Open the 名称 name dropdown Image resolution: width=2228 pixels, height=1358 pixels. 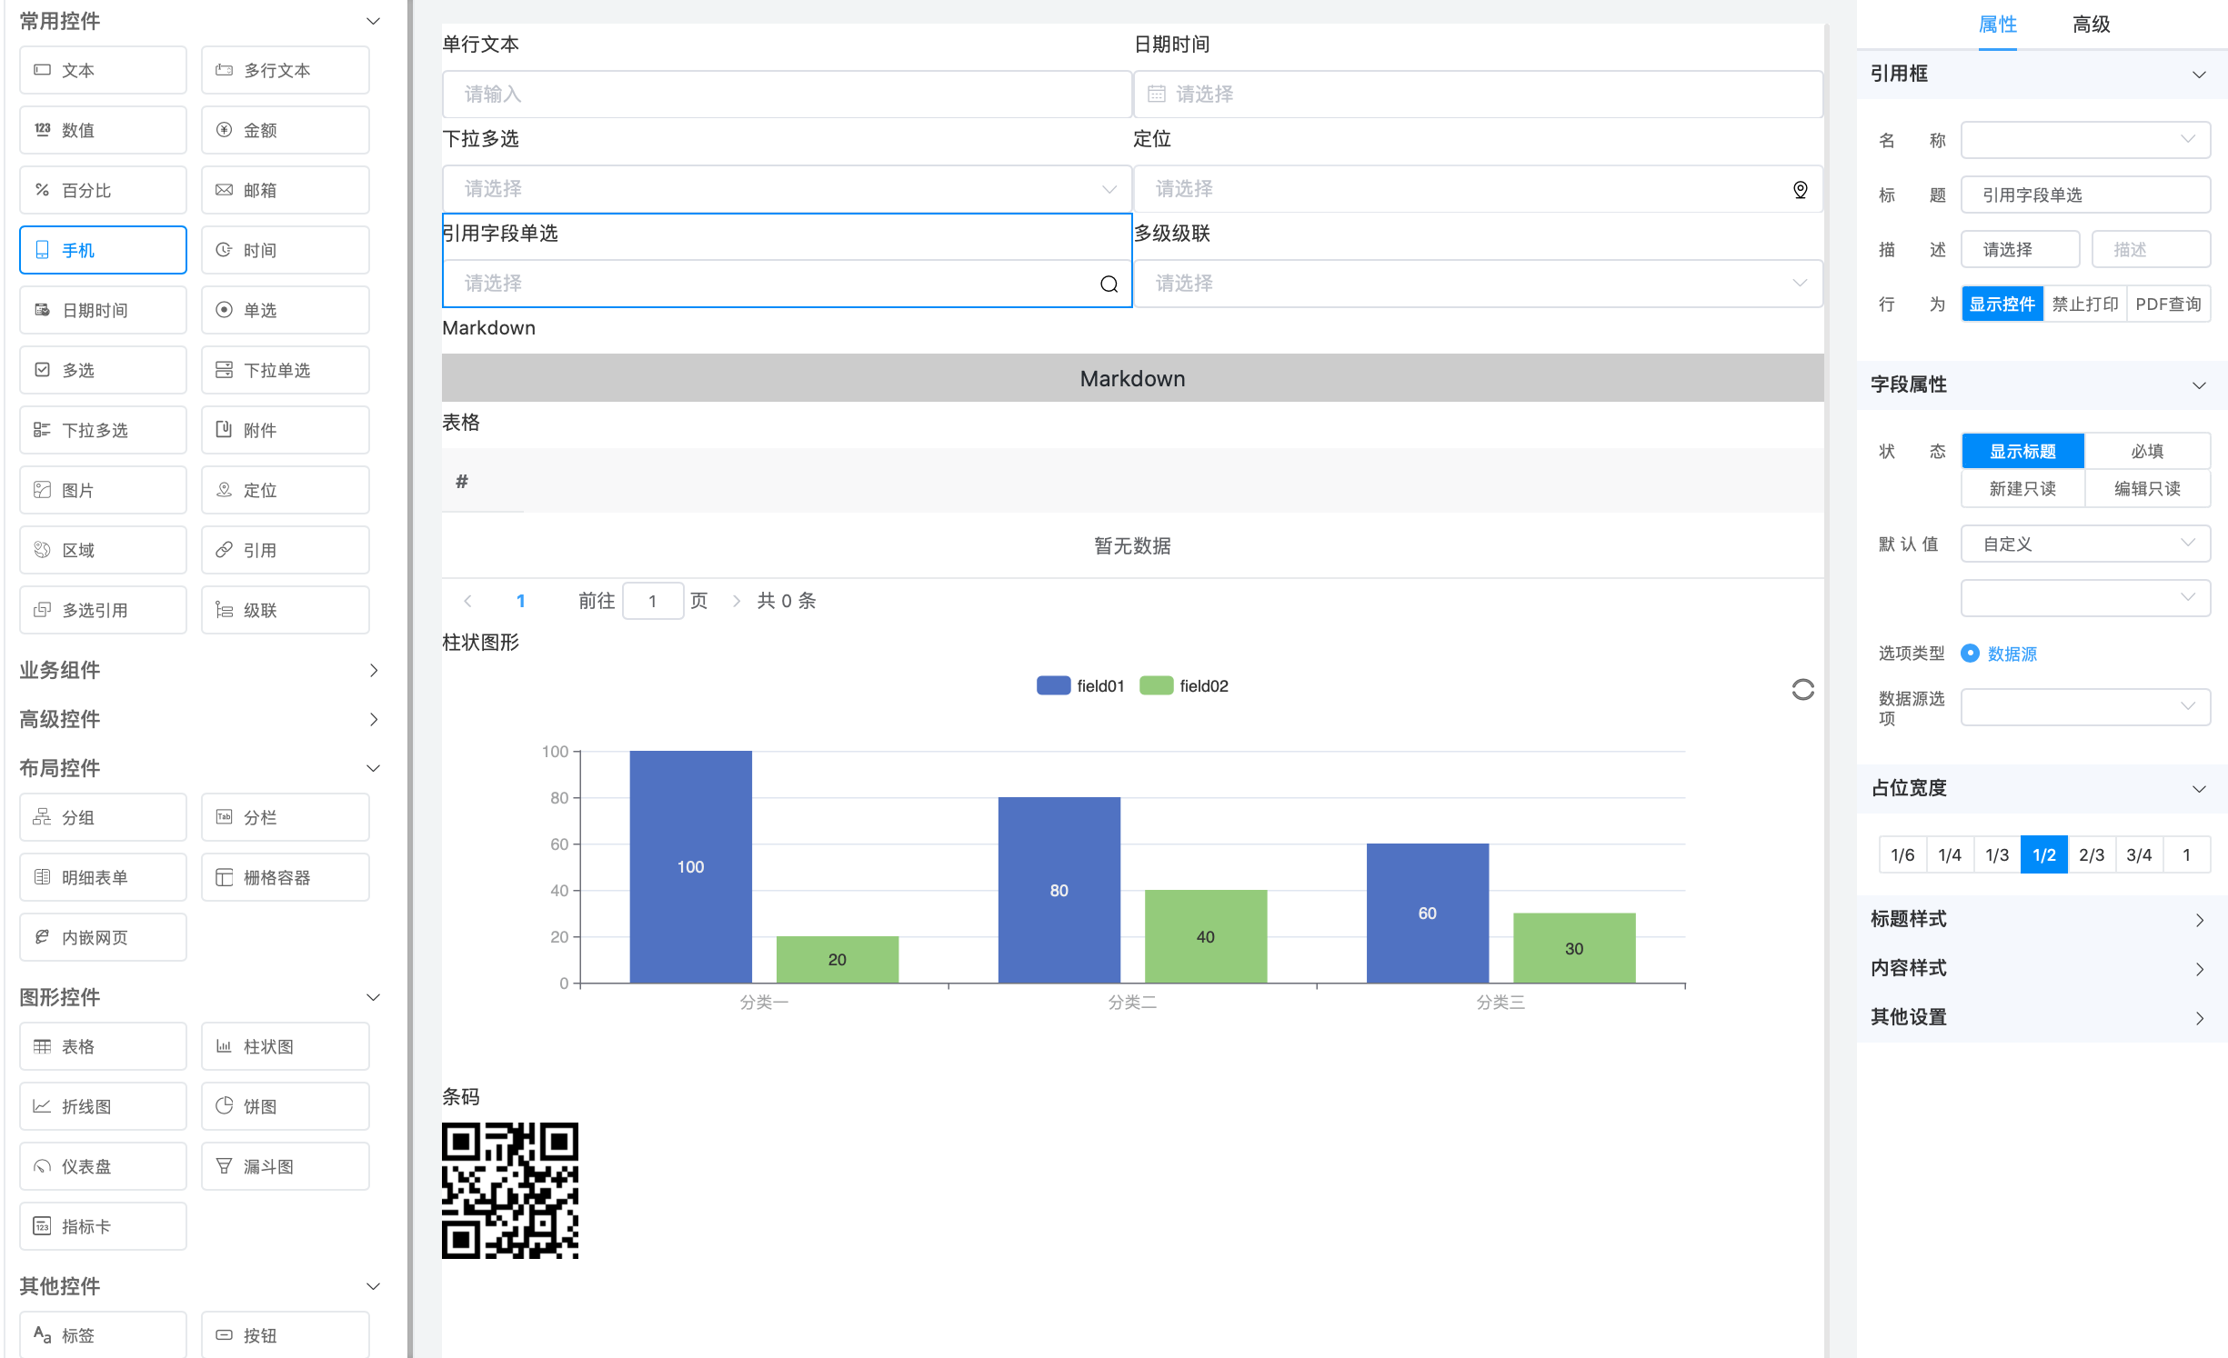point(2085,140)
